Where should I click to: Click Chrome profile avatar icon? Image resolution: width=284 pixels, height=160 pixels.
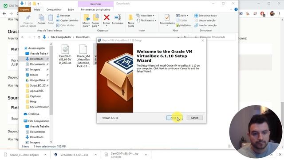pyautogui.click(x=272, y=14)
